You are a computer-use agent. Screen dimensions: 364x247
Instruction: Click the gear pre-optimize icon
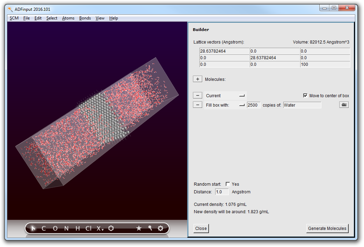[160, 229]
